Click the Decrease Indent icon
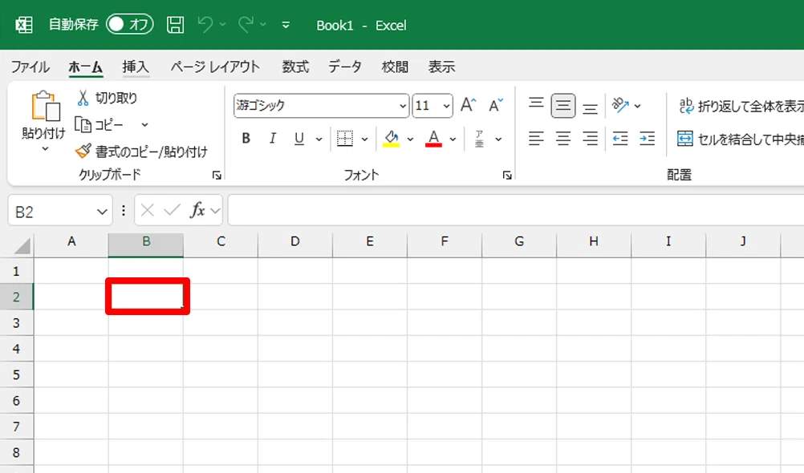The image size is (804, 473). pyautogui.click(x=620, y=139)
